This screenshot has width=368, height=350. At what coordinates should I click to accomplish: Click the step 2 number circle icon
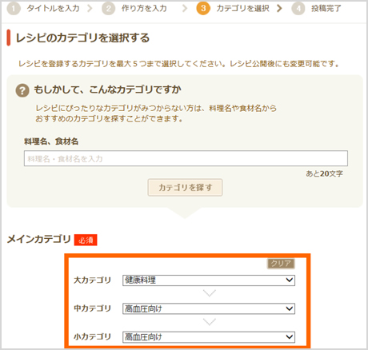108,9
